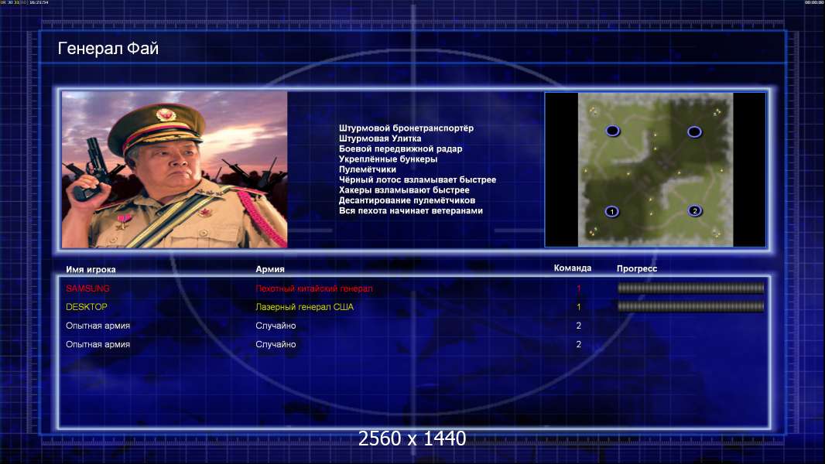Click the "Прогресс" column header
Image resolution: width=825 pixels, height=464 pixels.
tap(637, 268)
